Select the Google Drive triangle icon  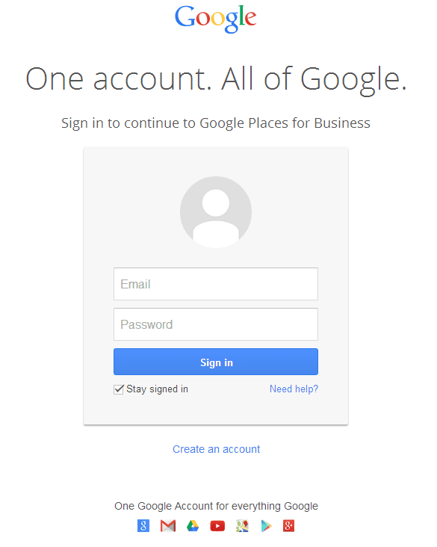[193, 526]
